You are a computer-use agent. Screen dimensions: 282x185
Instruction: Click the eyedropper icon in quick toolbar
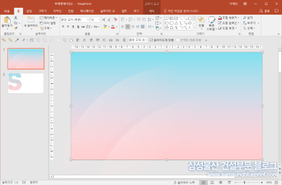17,40
